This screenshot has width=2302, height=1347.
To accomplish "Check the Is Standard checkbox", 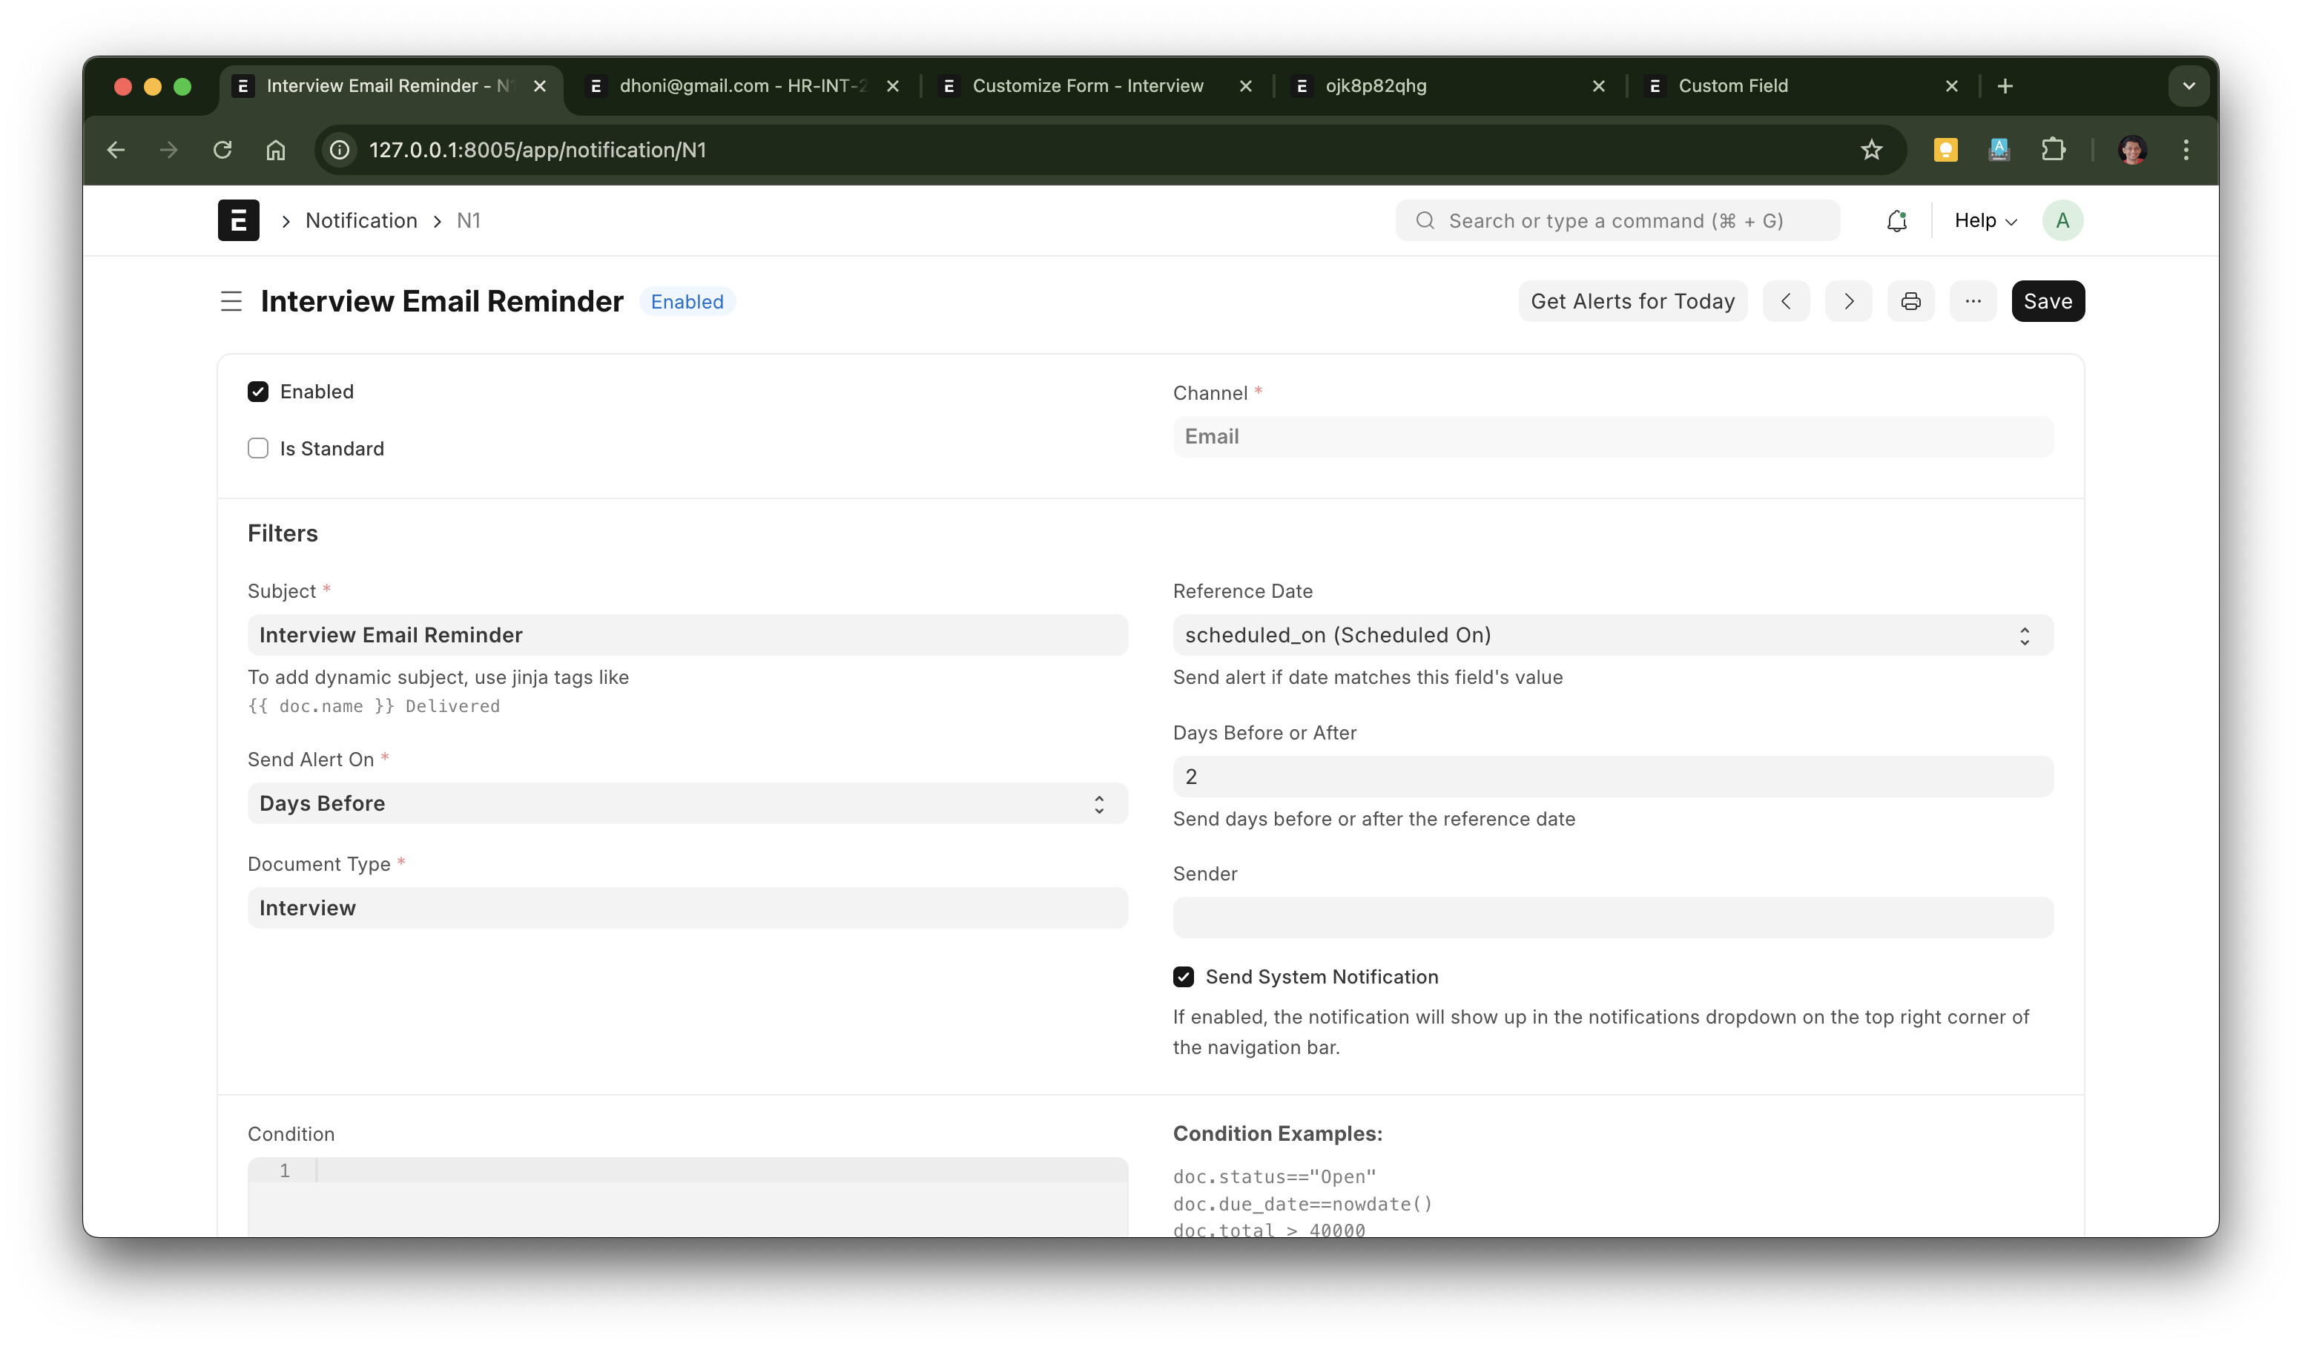I will click(x=257, y=449).
